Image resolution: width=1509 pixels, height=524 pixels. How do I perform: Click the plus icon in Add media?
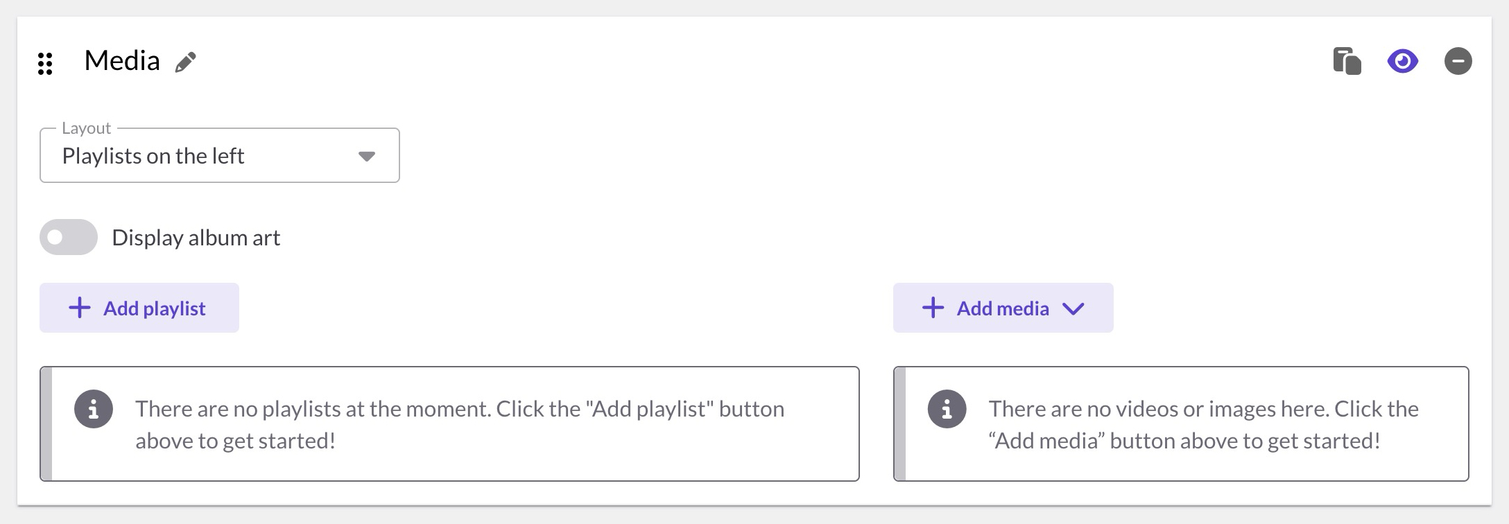pos(933,308)
